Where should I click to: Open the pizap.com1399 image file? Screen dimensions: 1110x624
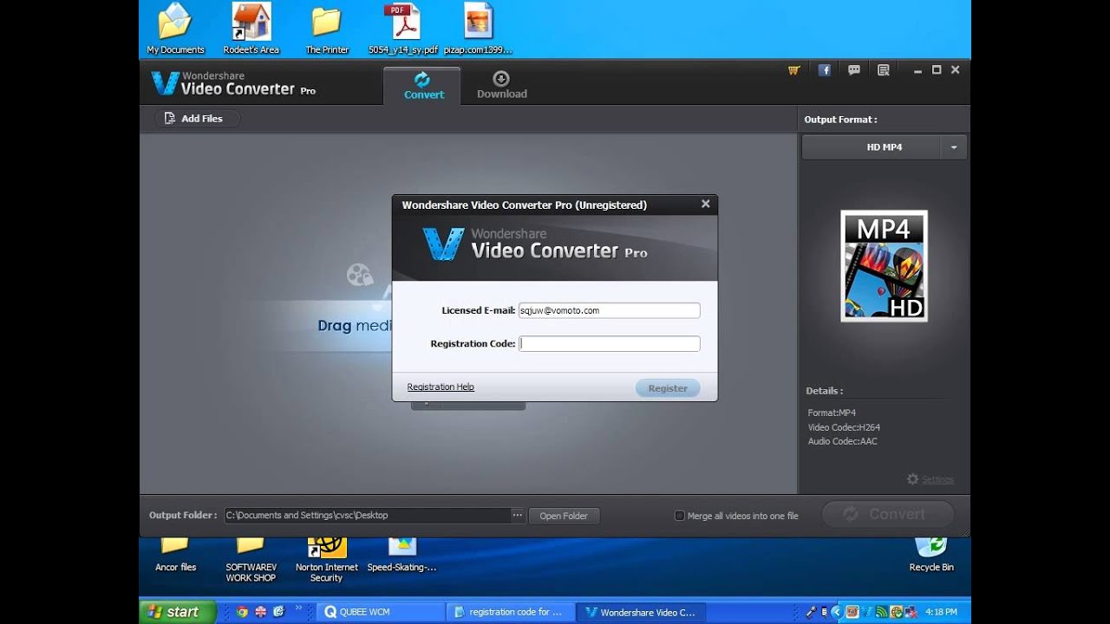click(479, 29)
